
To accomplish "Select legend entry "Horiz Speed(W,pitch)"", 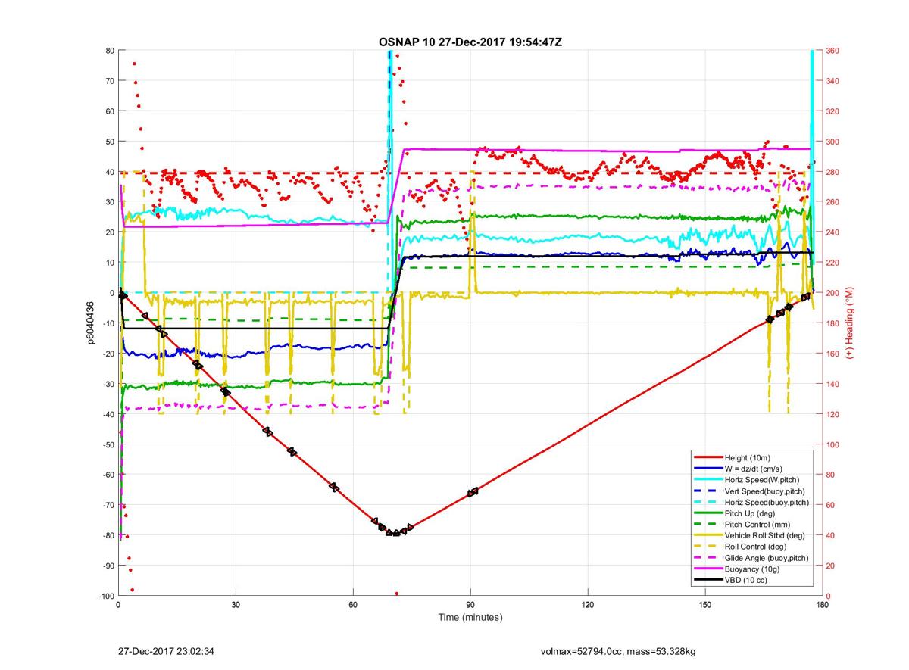I will point(762,480).
